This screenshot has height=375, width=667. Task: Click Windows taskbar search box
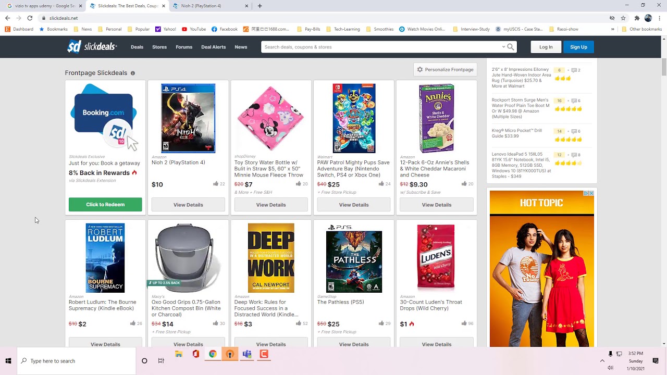[x=76, y=360]
